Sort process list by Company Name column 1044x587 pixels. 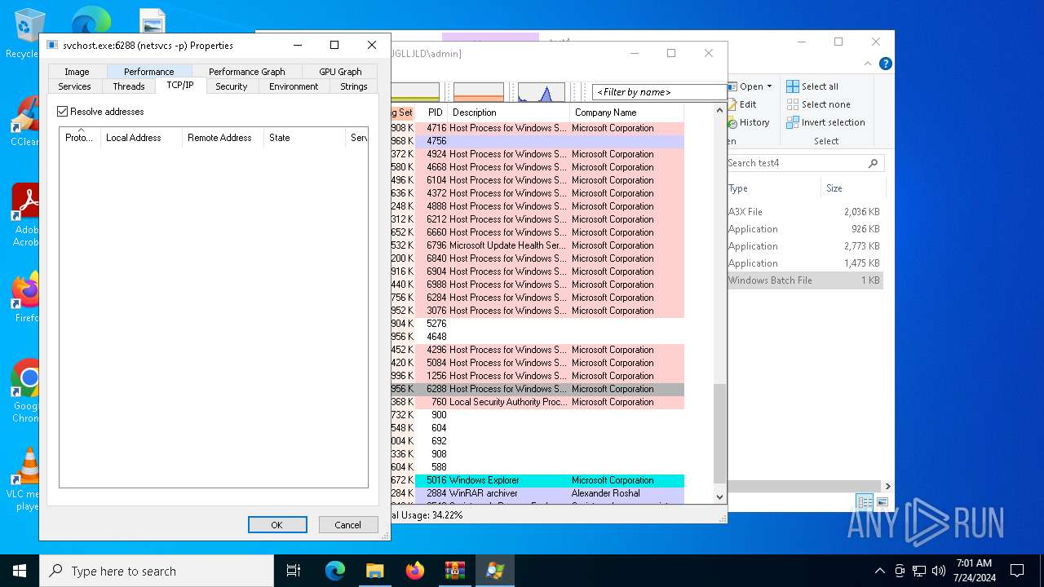(x=626, y=113)
